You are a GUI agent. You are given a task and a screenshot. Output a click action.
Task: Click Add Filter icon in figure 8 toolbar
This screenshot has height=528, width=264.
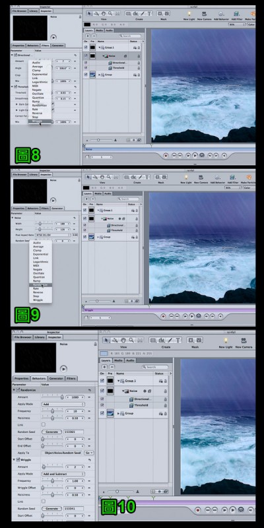[x=236, y=14]
